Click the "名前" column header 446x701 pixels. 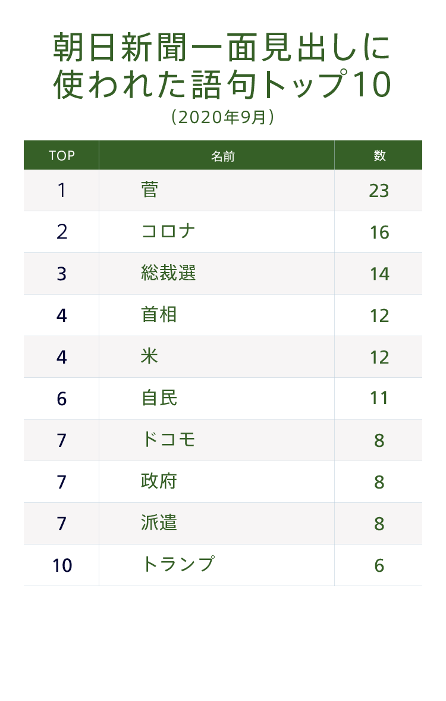coord(222,156)
